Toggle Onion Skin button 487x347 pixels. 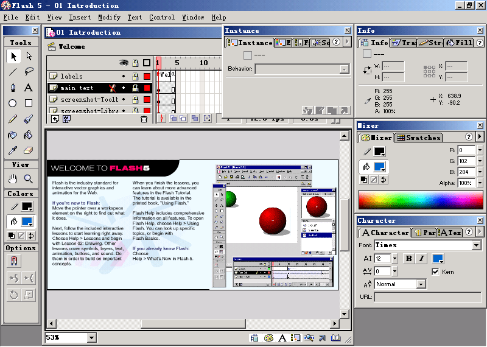[x=173, y=118]
